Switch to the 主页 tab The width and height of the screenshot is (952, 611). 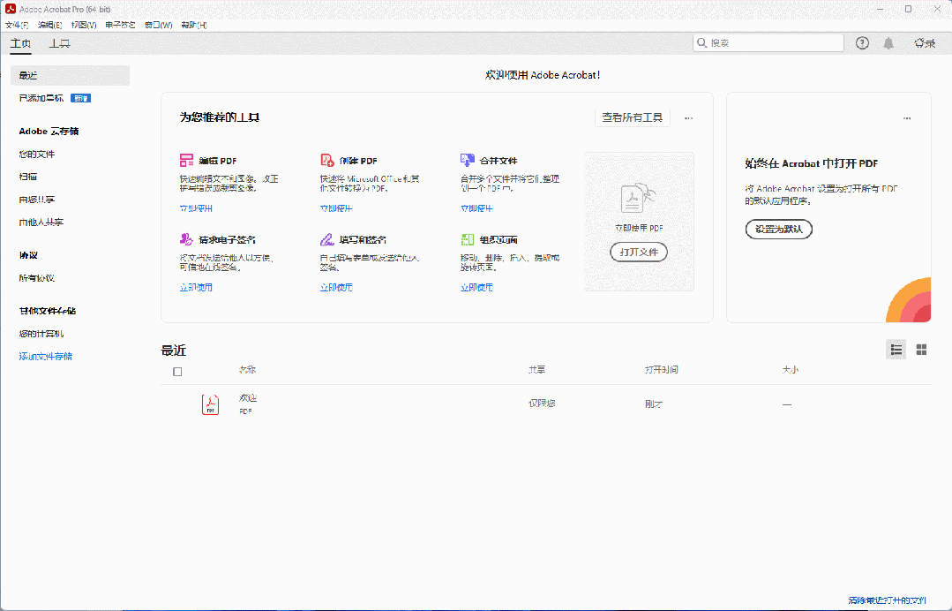tap(20, 43)
